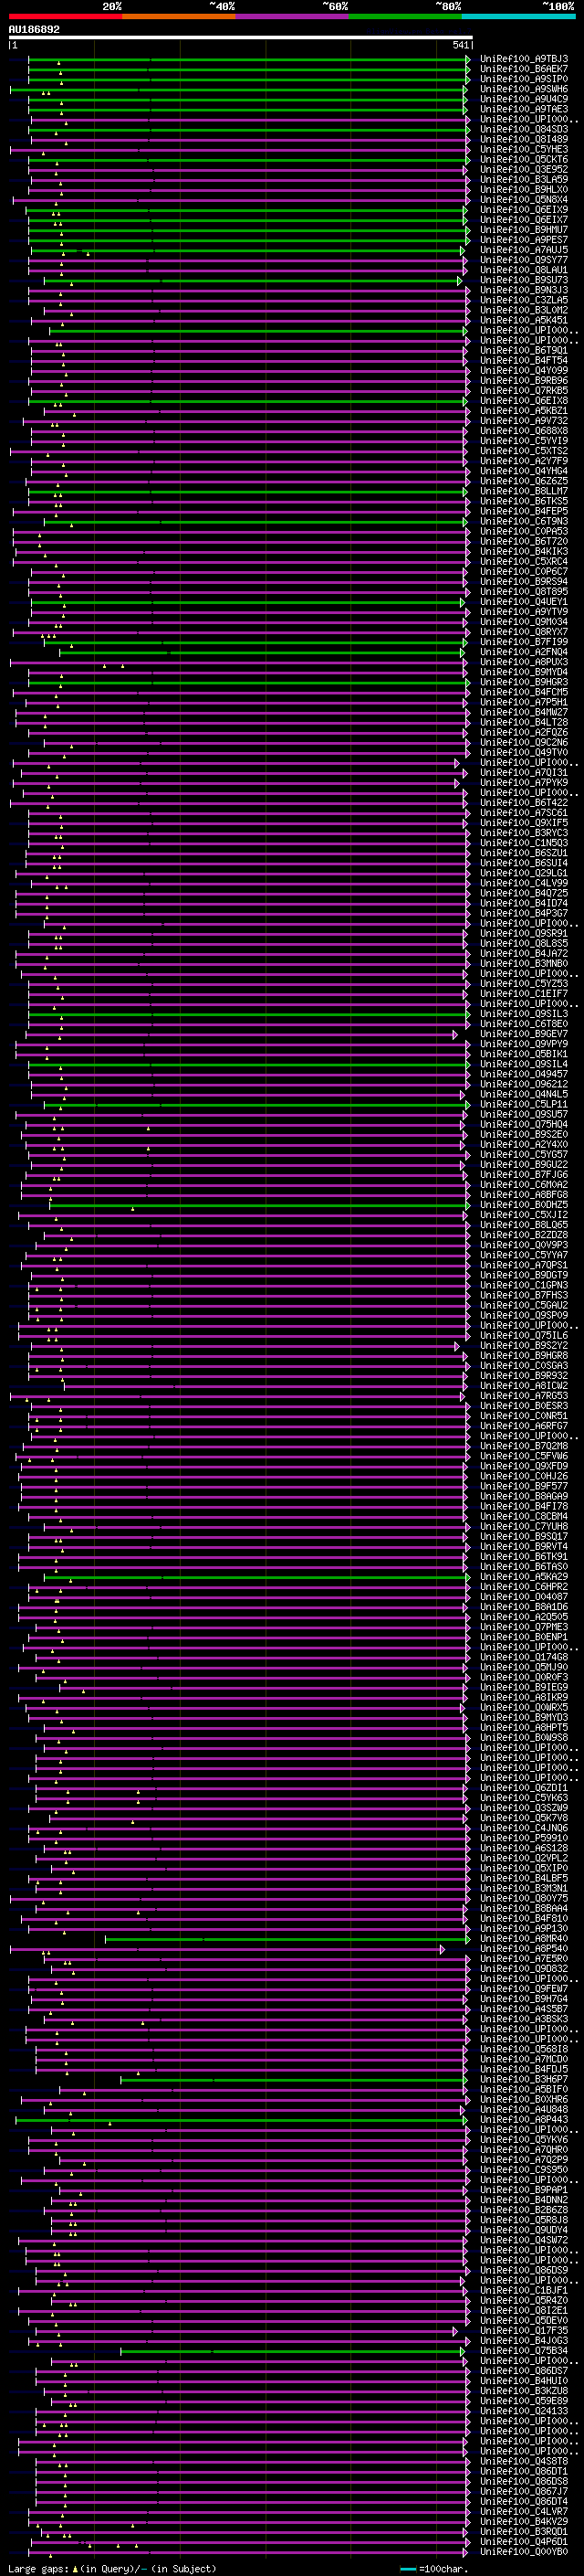Select hit label UniRef100_Q4P6D1

524,2541
